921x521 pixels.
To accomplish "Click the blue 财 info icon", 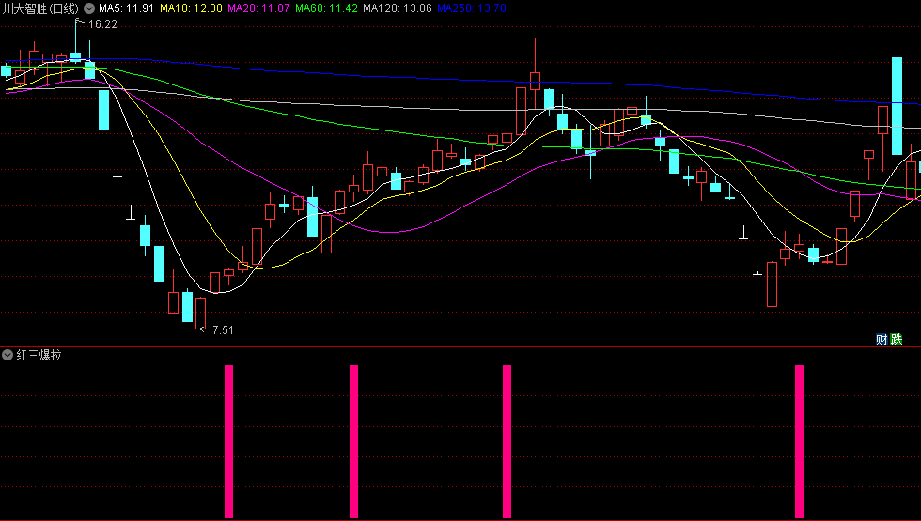I will point(882,339).
